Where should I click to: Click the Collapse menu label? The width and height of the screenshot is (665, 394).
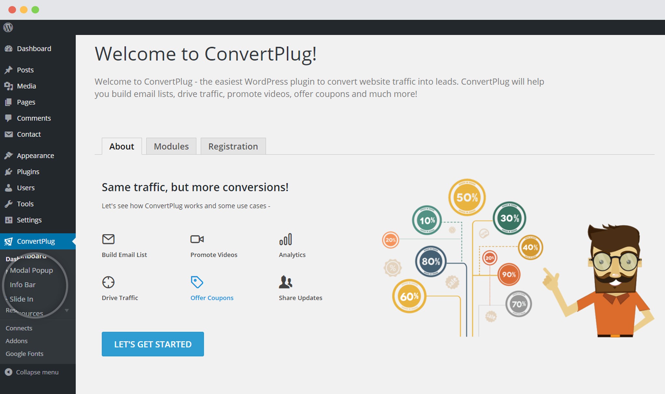point(37,372)
